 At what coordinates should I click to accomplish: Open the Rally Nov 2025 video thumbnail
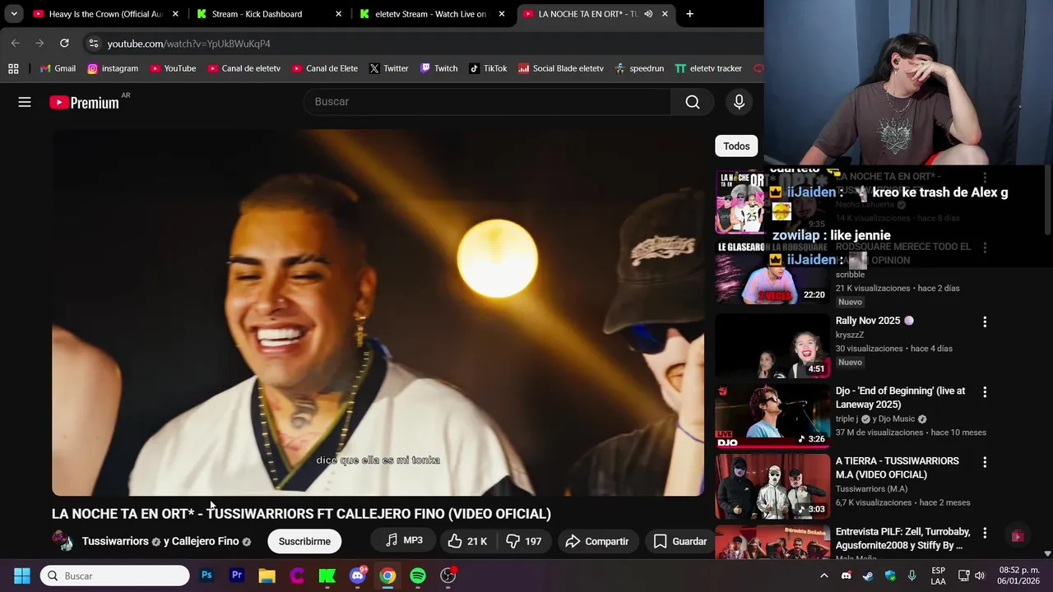(772, 345)
